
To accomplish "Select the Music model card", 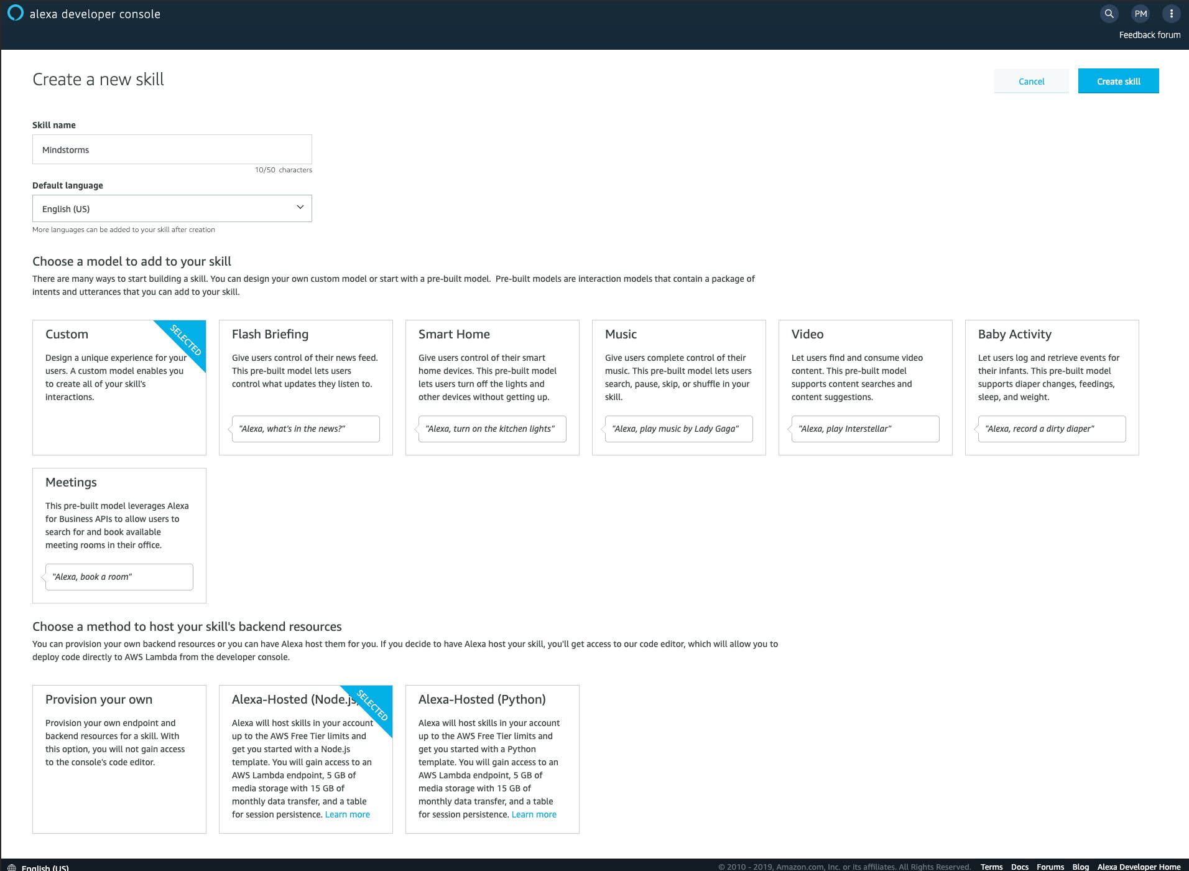I will [x=679, y=388].
